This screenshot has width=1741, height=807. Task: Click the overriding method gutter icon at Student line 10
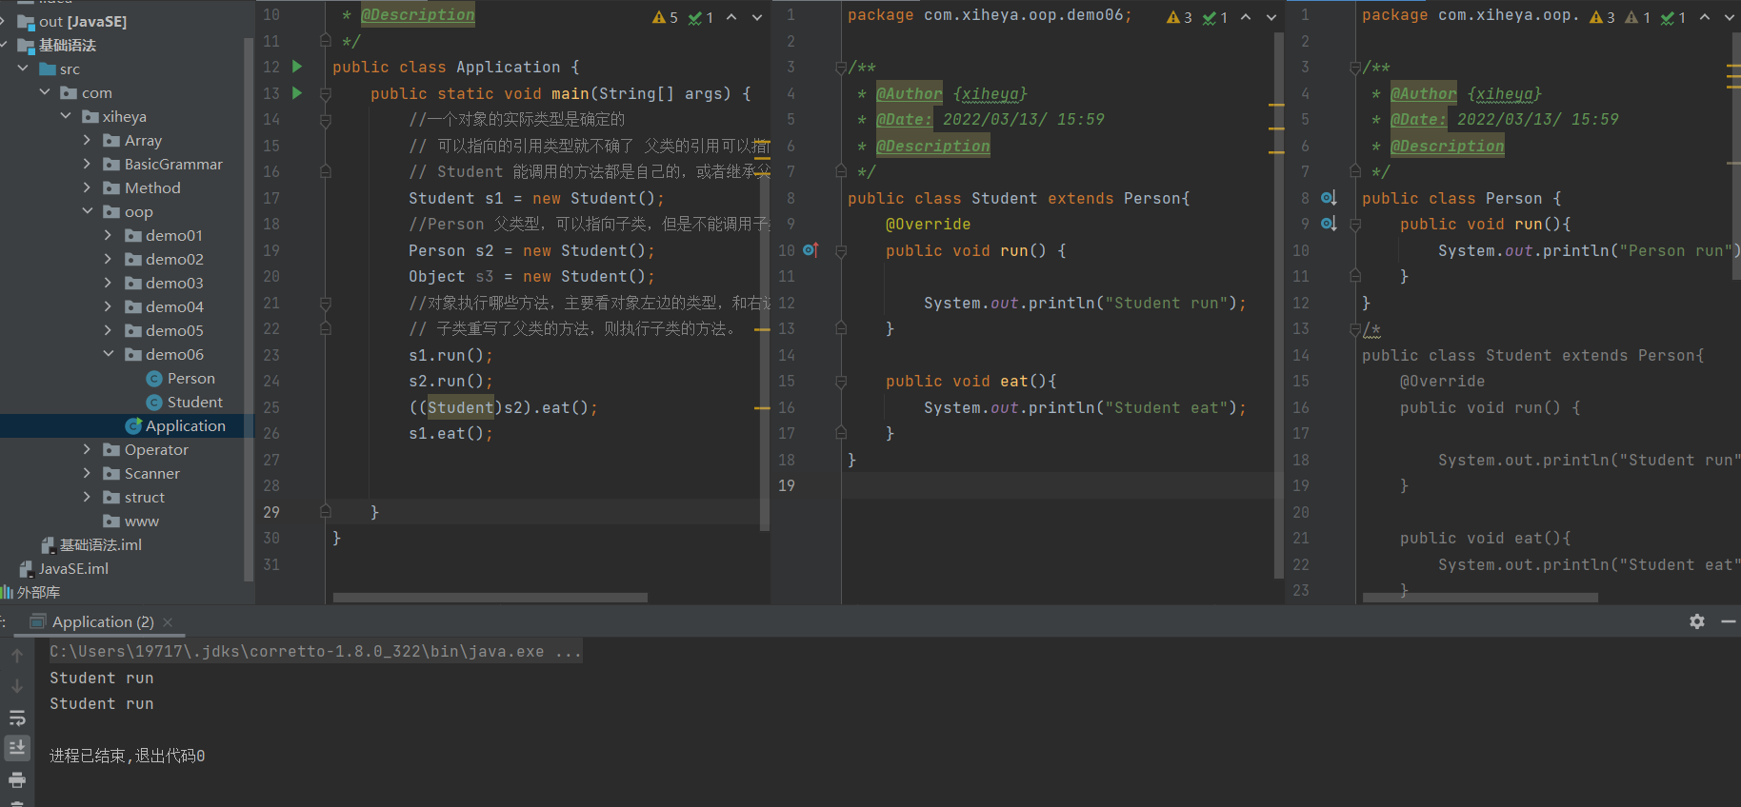coord(810,250)
